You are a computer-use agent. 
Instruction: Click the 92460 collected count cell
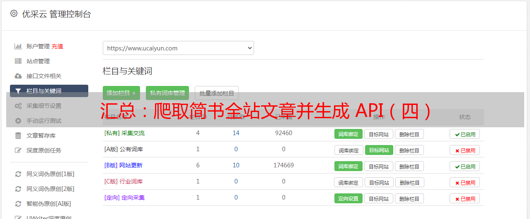tap(283, 133)
